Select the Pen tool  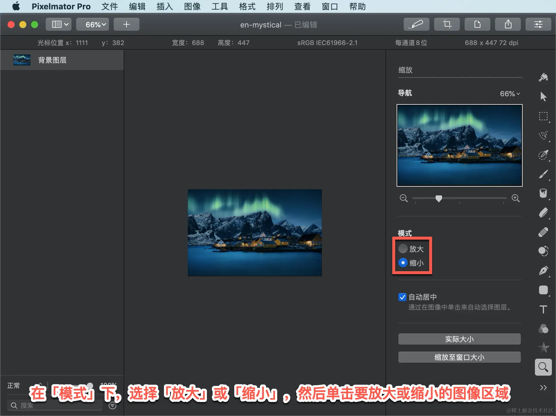pyautogui.click(x=543, y=271)
